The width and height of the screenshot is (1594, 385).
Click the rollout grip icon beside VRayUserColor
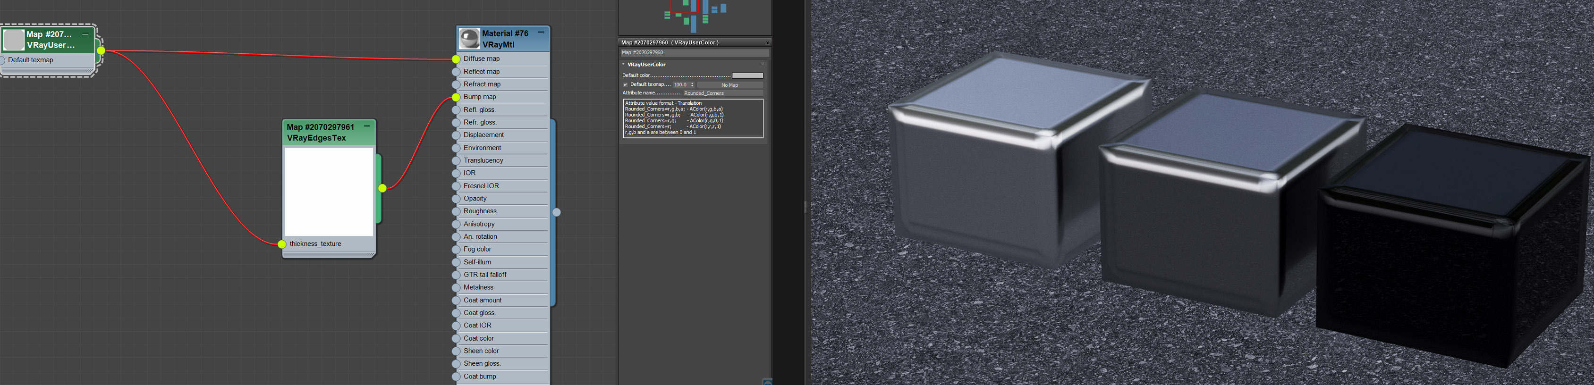point(763,64)
